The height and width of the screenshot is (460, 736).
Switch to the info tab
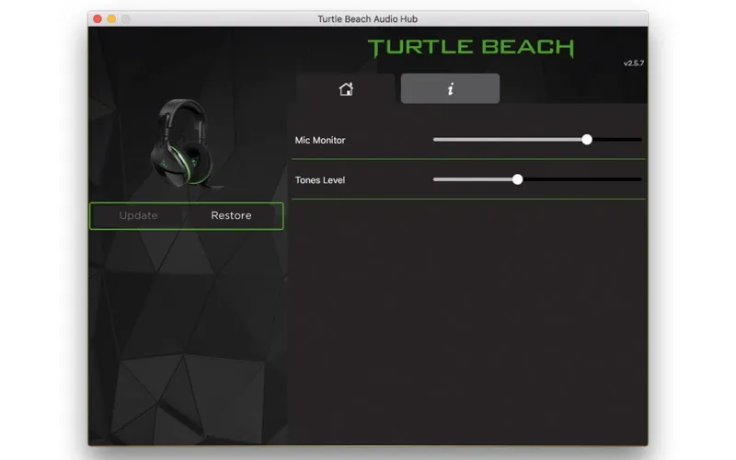(450, 88)
